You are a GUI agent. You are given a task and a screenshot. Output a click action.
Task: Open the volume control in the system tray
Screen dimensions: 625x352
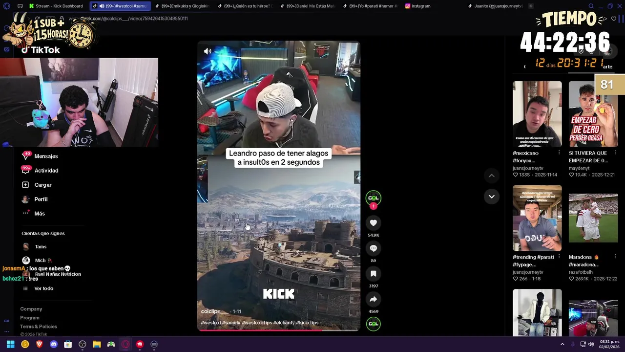tap(591, 344)
